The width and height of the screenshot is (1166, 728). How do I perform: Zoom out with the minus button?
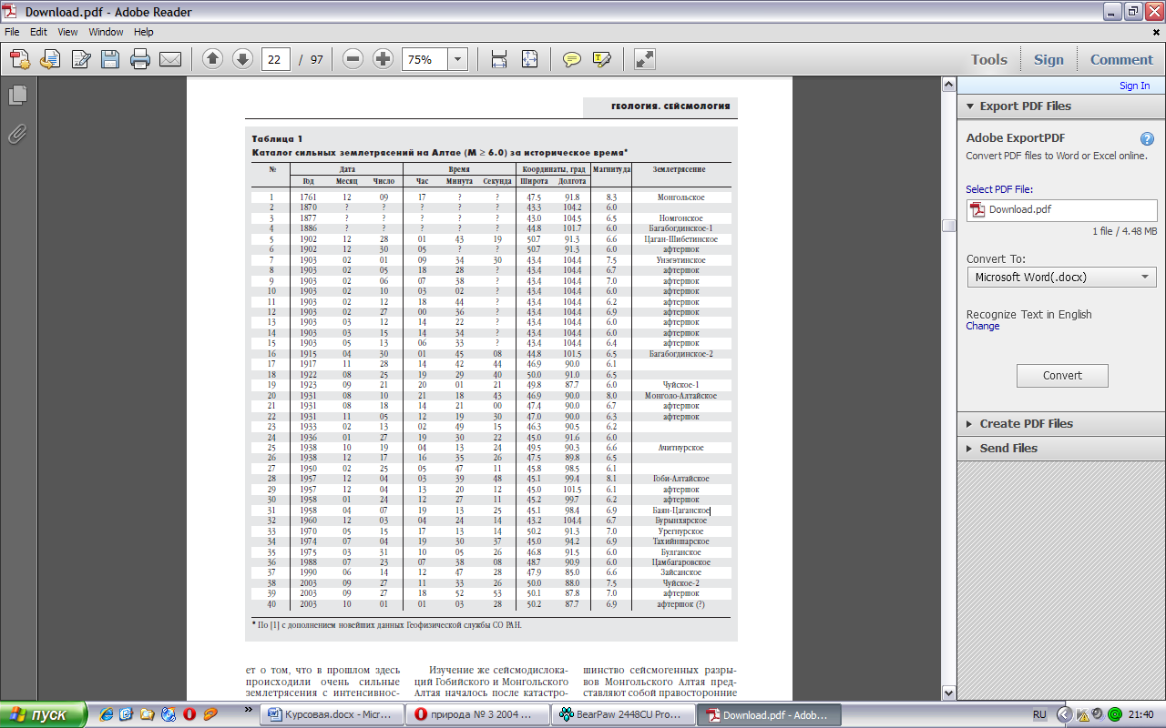[x=353, y=59]
